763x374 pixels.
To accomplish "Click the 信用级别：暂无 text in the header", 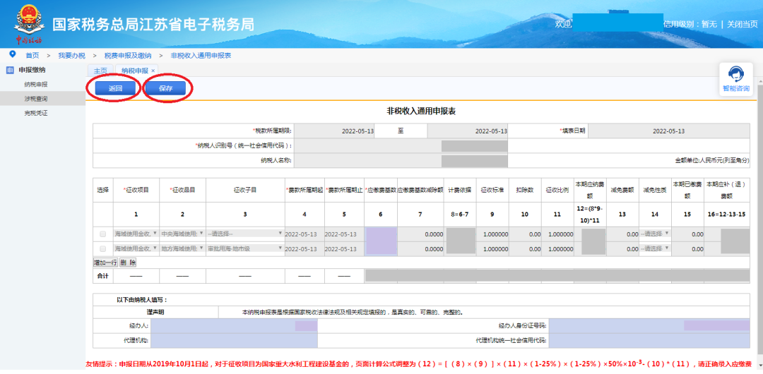I will [x=690, y=24].
